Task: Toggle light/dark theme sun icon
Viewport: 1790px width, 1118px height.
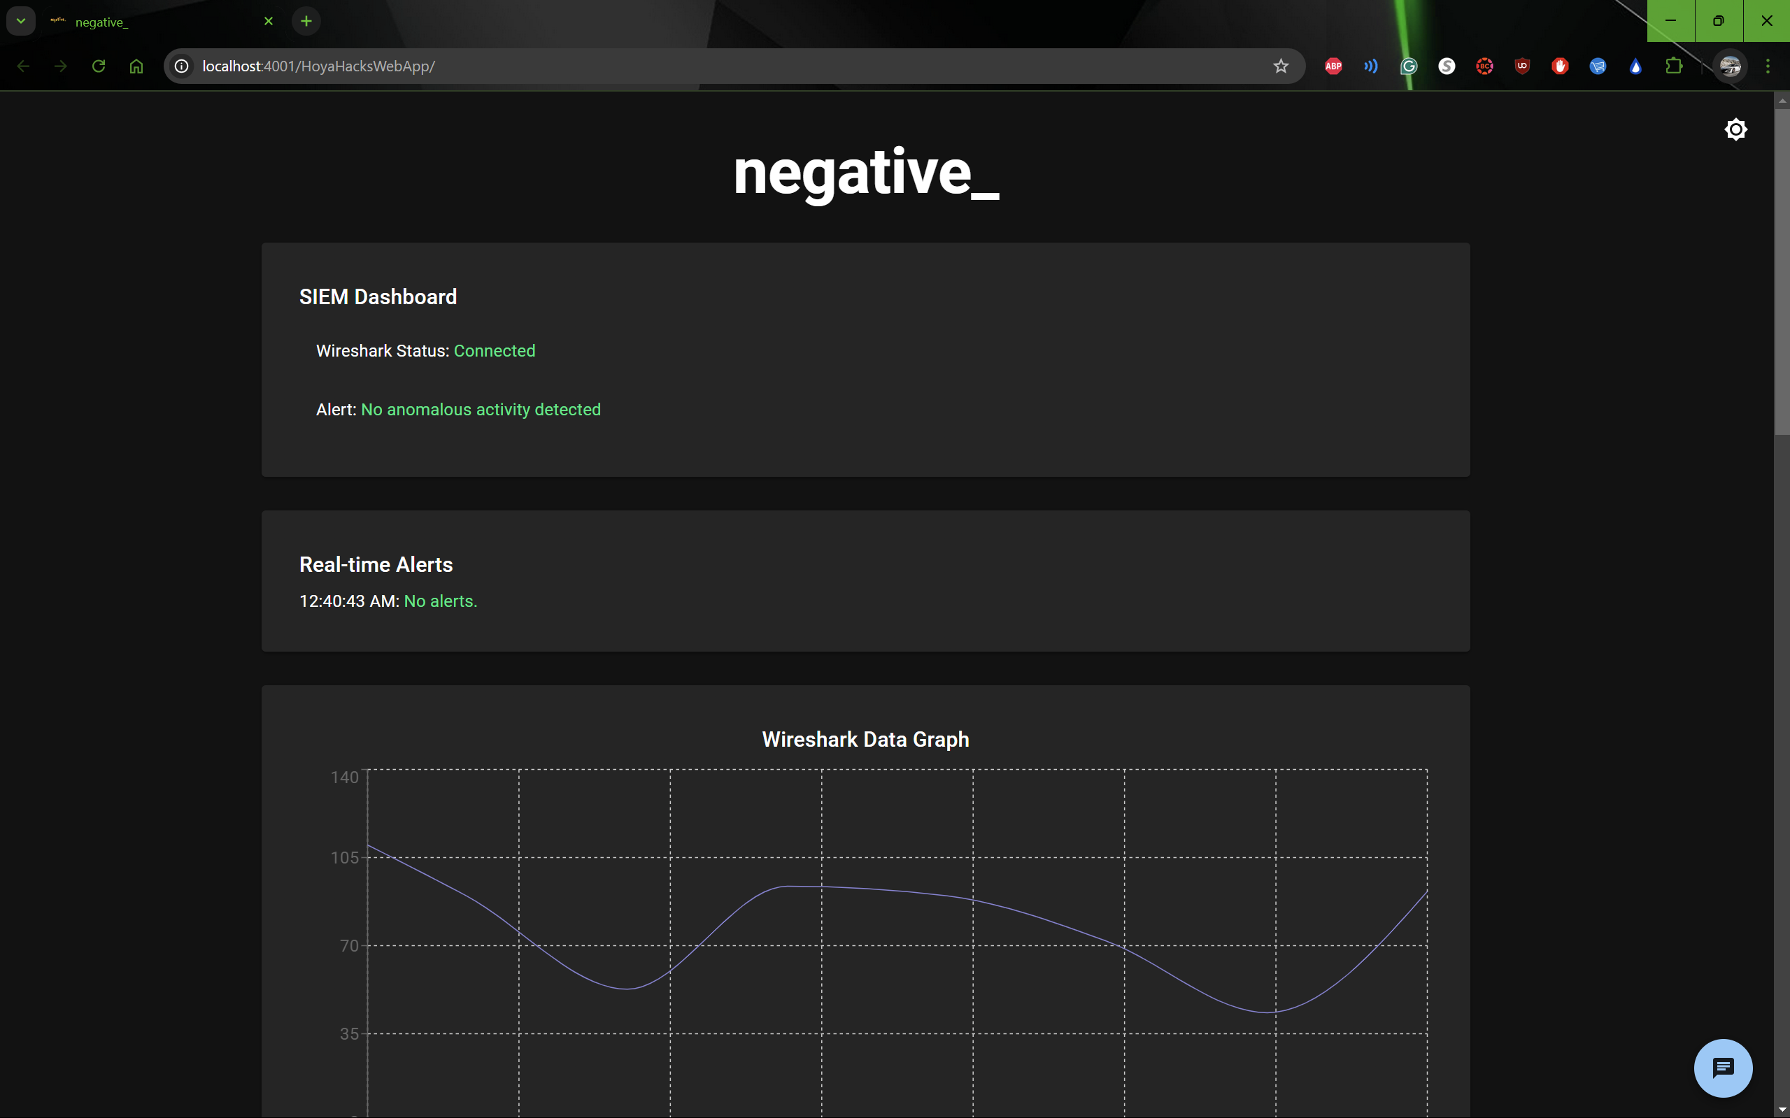Action: (x=1735, y=129)
